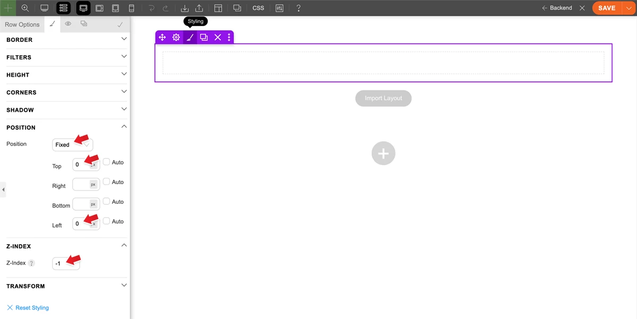The height and width of the screenshot is (319, 637).
Task: Click the green add element plus icon
Action: pos(8,8)
